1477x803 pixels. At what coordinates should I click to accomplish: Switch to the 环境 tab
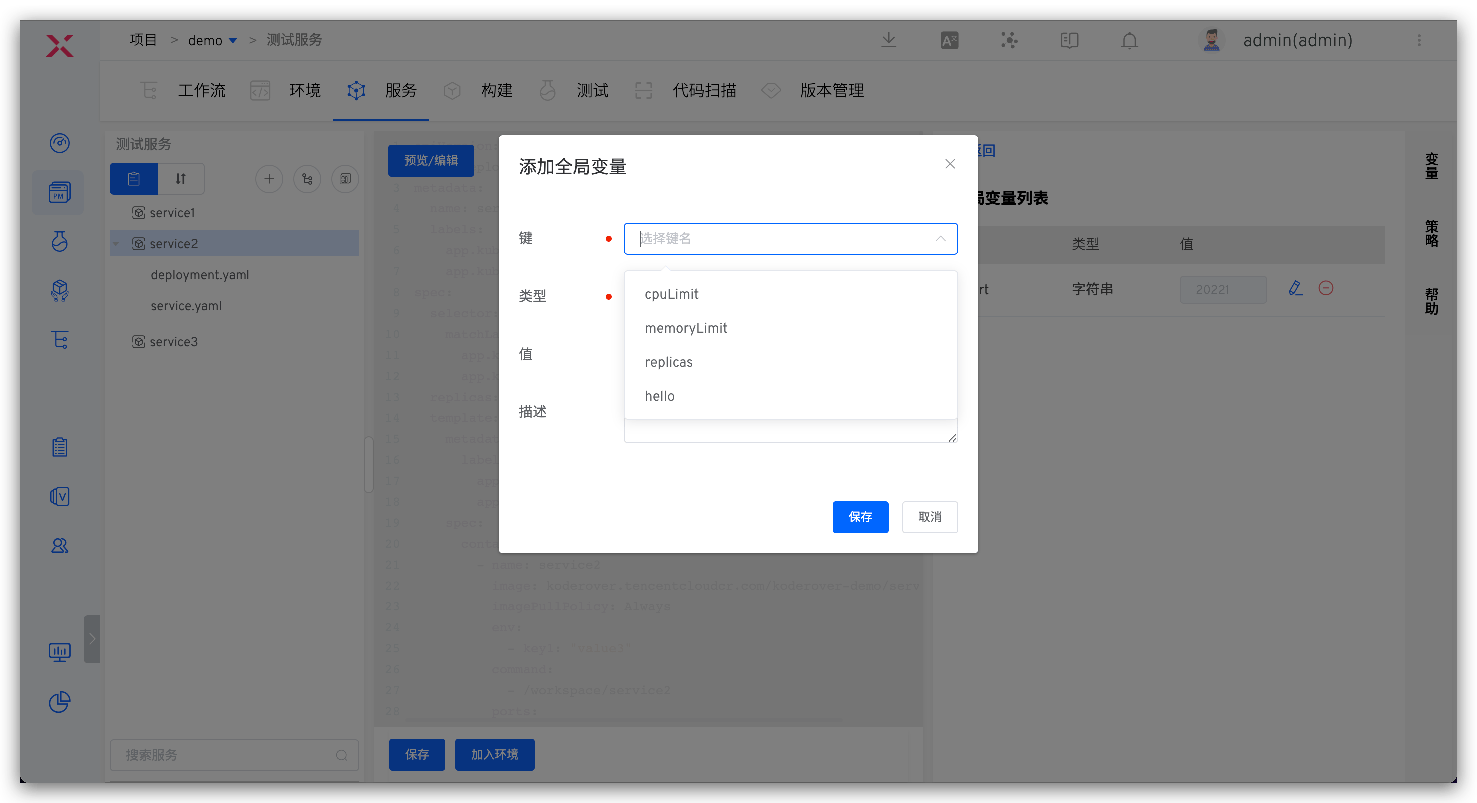[304, 91]
